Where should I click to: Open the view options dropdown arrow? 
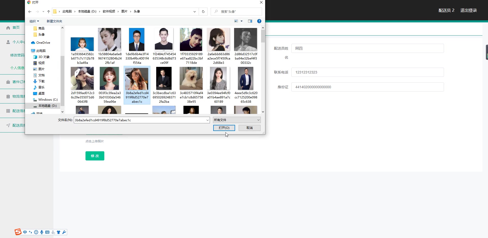pyautogui.click(x=241, y=21)
